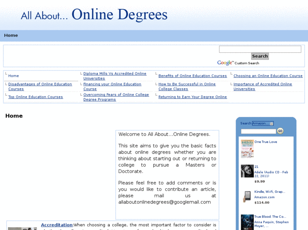Click the One True Love book cover

[247, 149]
